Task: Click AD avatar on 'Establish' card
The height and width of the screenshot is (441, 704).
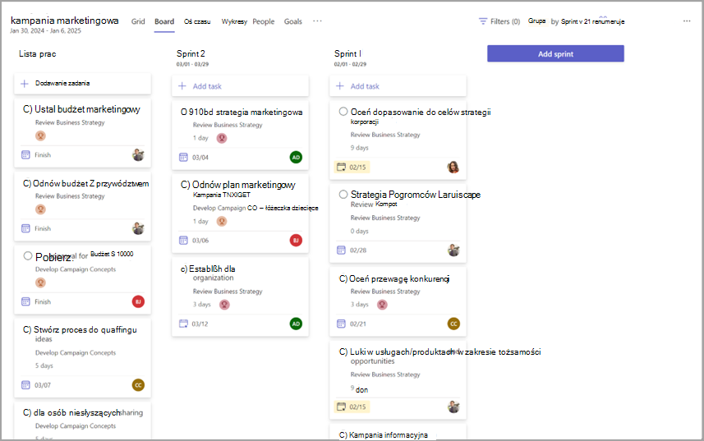Action: [296, 324]
